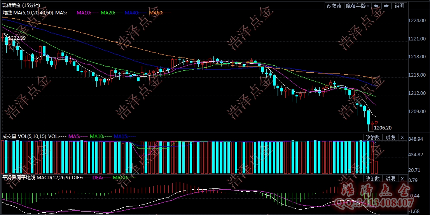Open 说明 for the main chart
The height and width of the screenshot is (215, 430).
[399, 6]
